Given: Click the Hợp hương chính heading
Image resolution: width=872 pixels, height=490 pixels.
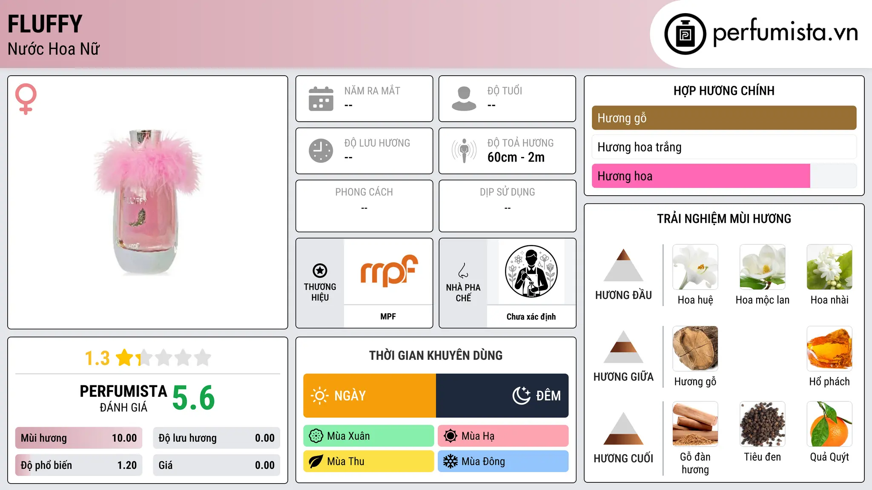Looking at the screenshot, I should coord(724,91).
